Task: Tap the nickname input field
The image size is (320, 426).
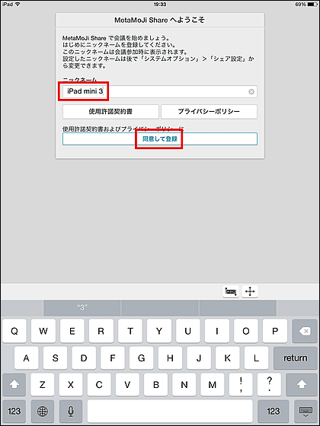Action: (x=160, y=92)
